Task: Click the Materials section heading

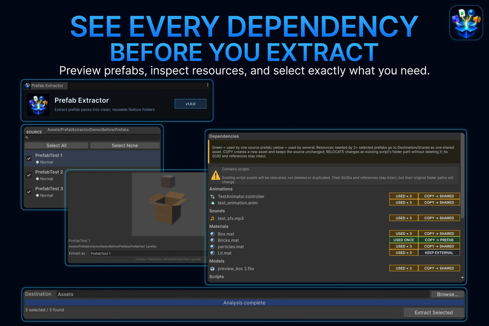Action: click(219, 227)
